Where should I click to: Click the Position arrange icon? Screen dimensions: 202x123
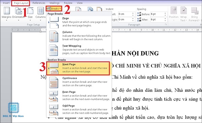click(174, 10)
